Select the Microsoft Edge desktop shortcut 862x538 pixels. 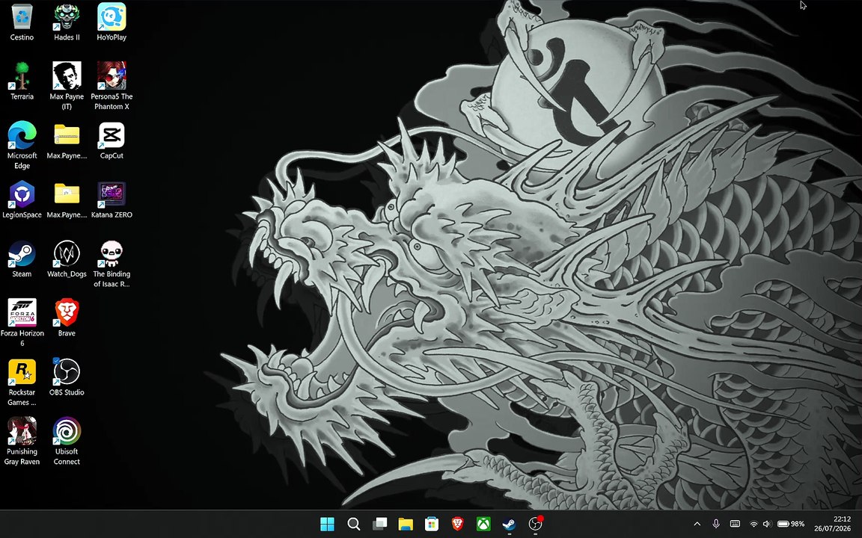[22, 145]
